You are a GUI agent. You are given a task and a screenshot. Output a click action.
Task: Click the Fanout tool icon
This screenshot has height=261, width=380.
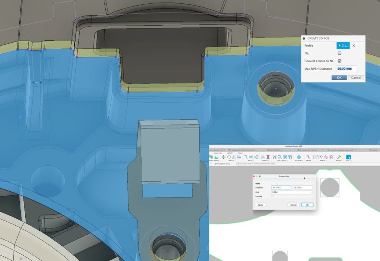click(263, 156)
